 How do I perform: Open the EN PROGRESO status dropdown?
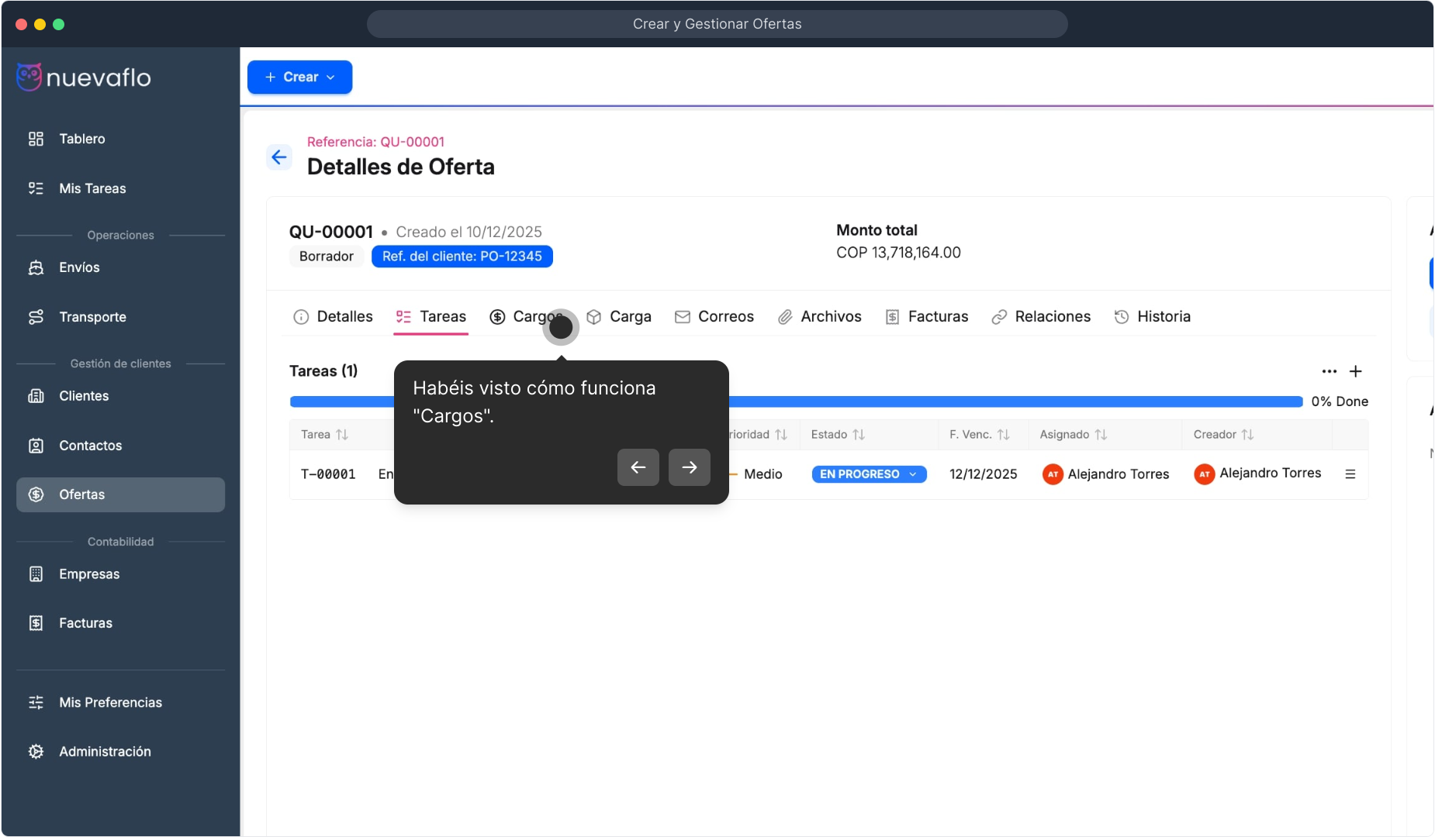868,474
